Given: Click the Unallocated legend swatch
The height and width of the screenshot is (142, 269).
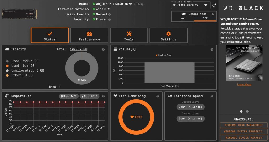Looking at the screenshot, I should 7,70.
